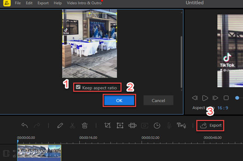
Task: Click the crop dialog vertical scrollbar
Action: pyautogui.click(x=181, y=62)
